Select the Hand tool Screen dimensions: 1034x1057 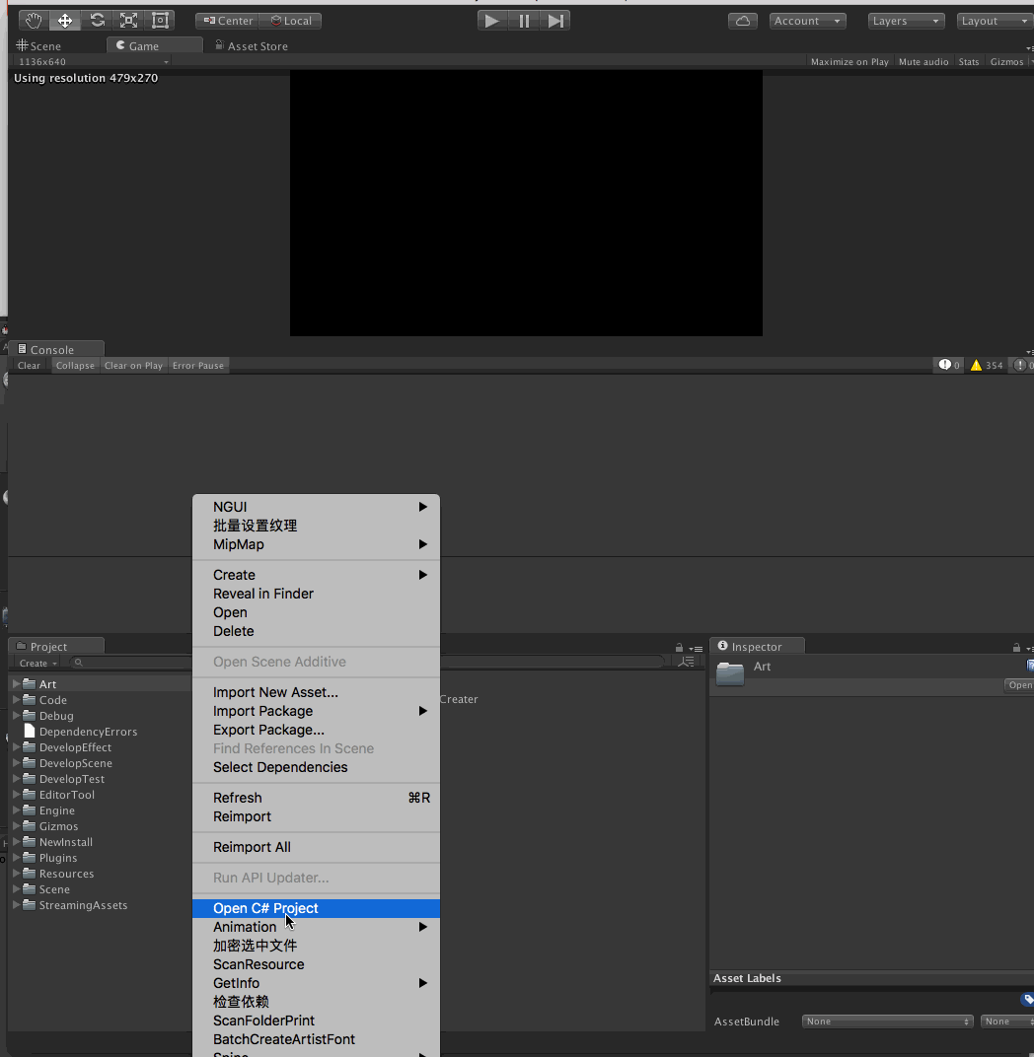(33, 20)
